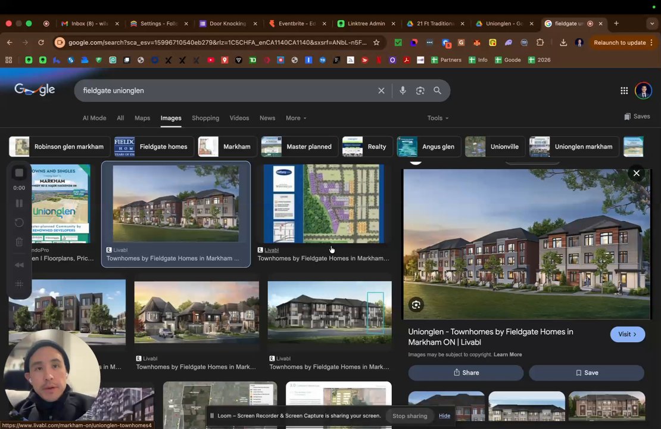Screen dimensions: 661x429
Task: Click the magnifying glass search icon
Action: coord(438,91)
